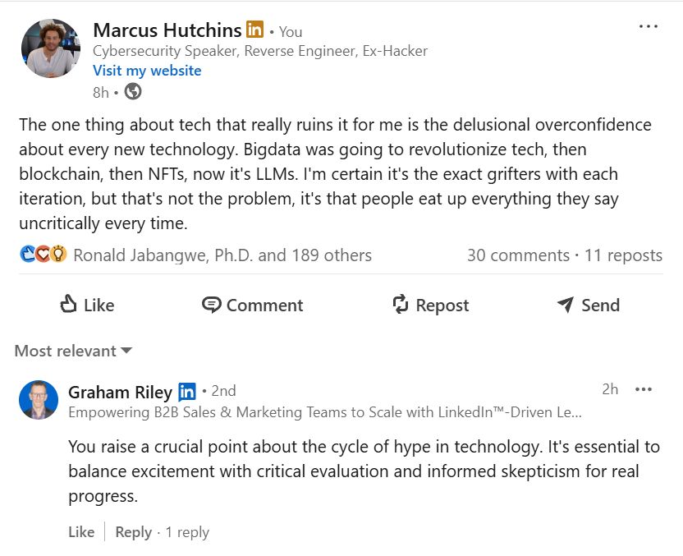Image resolution: width=683 pixels, height=556 pixels.
Task: Click the thumbs-up Like icon on the post
Action: click(68, 304)
